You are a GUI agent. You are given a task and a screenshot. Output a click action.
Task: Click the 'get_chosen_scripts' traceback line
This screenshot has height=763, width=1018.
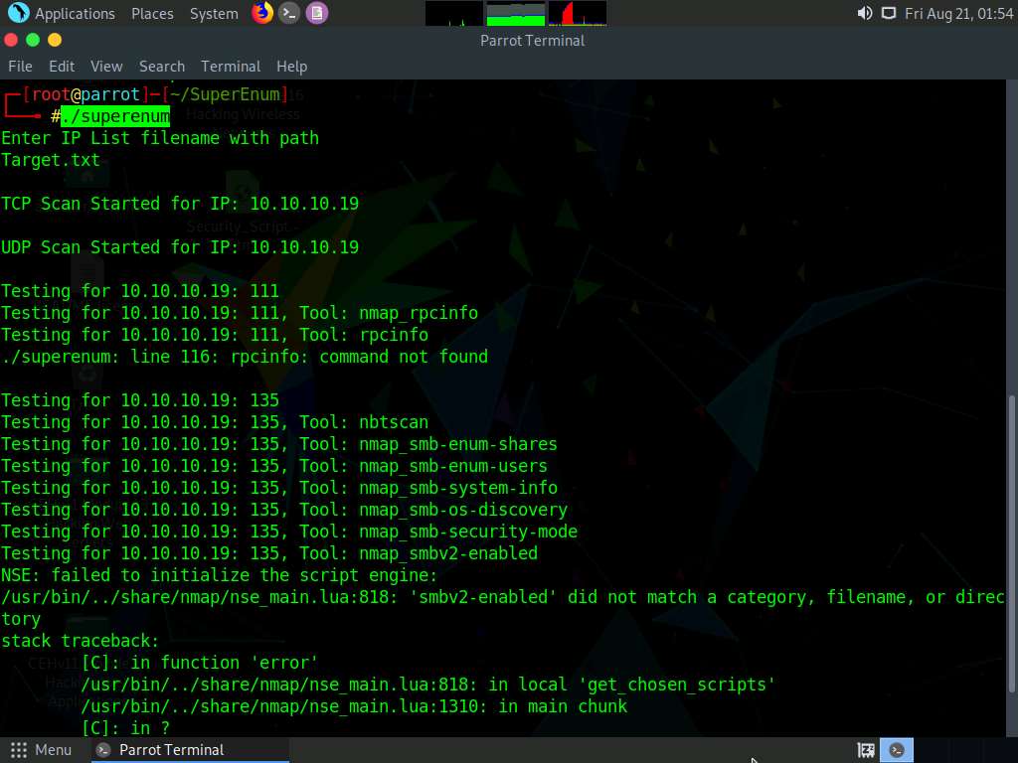pyautogui.click(x=427, y=685)
